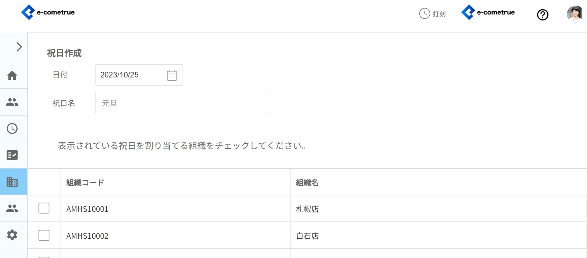Click the e-cometrue logo at top left
587x258 pixels.
48,12
